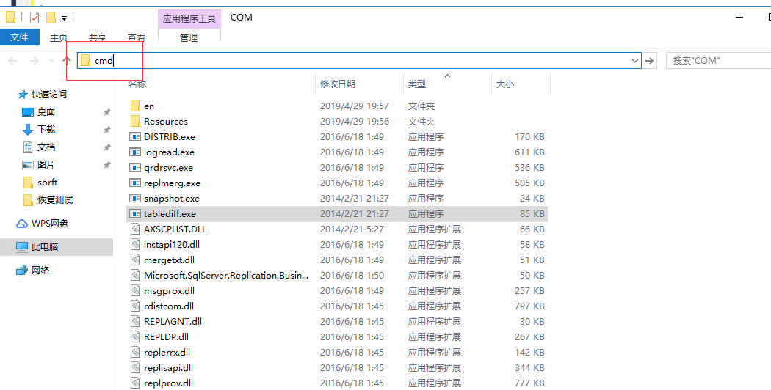Open 文档 in the navigation pane
The height and width of the screenshot is (390, 771).
coord(46,147)
